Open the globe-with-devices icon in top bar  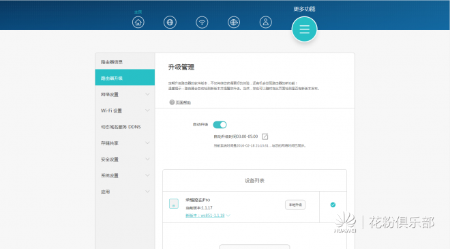pyautogui.click(x=234, y=22)
